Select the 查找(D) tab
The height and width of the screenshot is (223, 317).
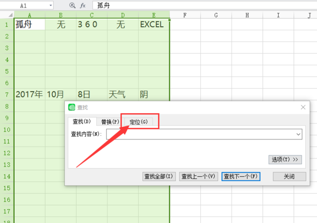(81, 122)
